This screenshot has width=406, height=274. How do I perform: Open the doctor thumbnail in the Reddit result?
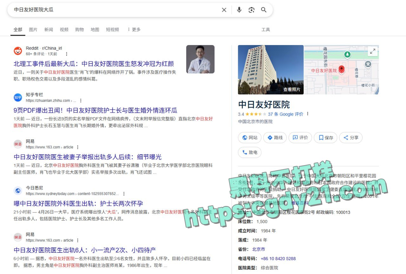coord(200,59)
